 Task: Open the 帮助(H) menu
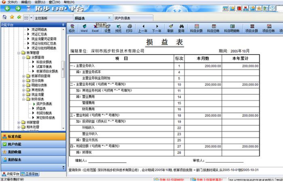[69, 2]
